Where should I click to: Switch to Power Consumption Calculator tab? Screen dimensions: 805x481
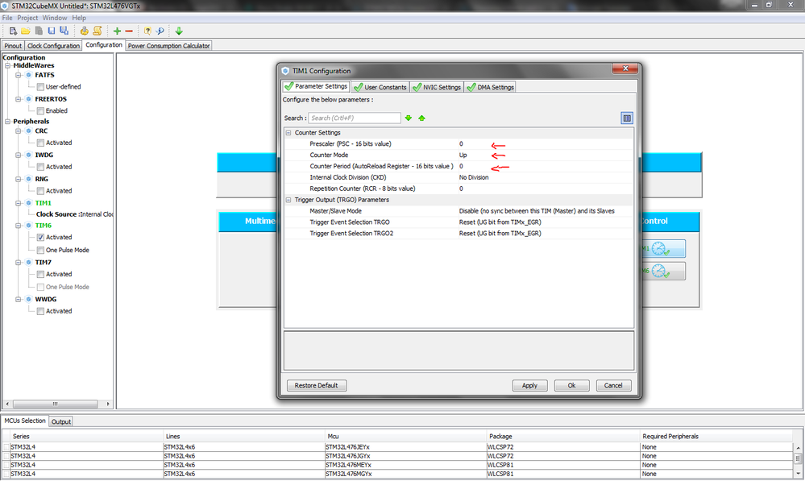click(169, 46)
